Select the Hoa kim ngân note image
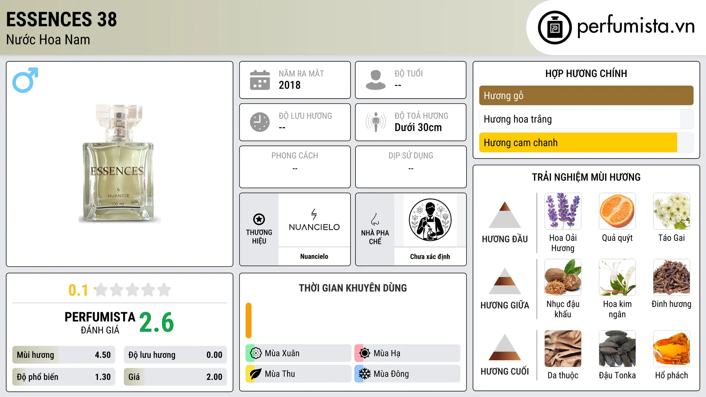706x397 pixels. coord(617,277)
